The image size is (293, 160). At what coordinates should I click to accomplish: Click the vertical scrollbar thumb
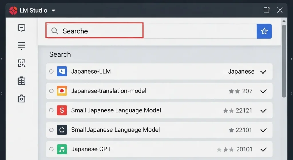tap(284, 61)
